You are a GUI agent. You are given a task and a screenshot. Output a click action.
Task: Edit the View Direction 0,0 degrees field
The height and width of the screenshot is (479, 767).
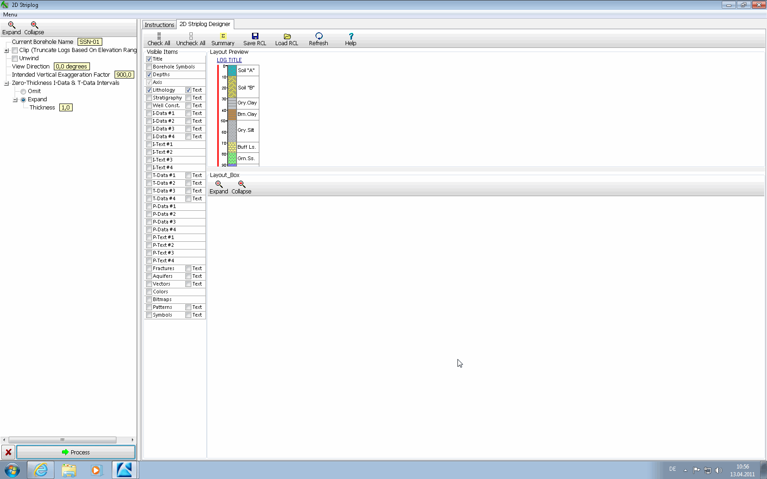pyautogui.click(x=72, y=66)
